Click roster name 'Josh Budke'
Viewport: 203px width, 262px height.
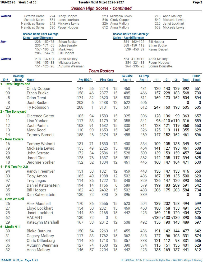coord(37,103)
